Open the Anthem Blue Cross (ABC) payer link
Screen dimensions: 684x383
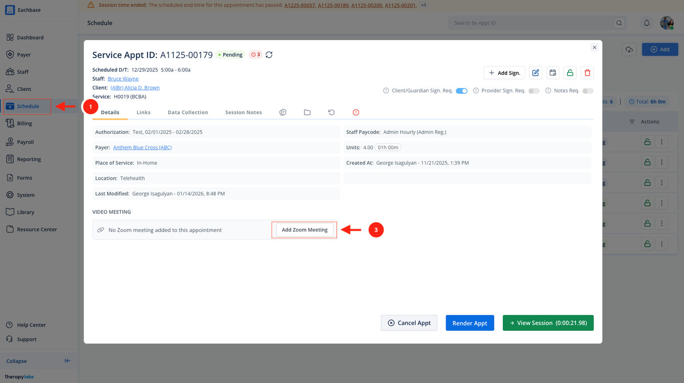[x=142, y=148]
